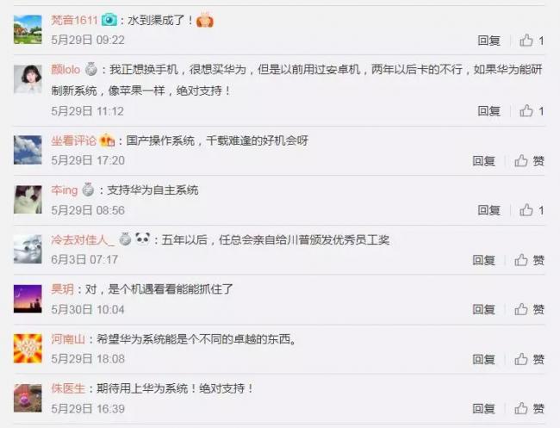Click the camera badge next to 梵音1611

109,20
